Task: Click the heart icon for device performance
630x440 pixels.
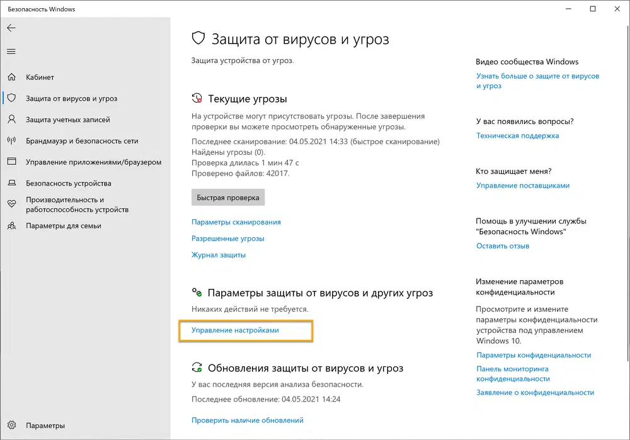Action: (x=12, y=205)
